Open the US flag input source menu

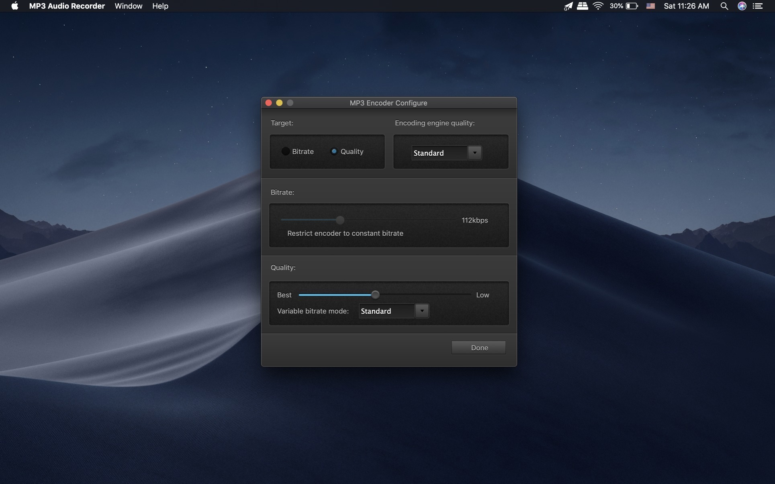[650, 6]
